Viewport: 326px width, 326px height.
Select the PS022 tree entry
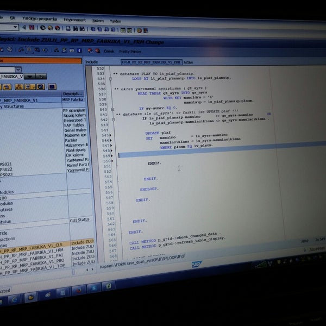[x=6, y=170]
